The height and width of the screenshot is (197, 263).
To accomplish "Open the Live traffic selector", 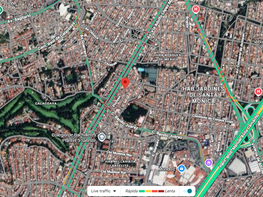I will 104,191.
